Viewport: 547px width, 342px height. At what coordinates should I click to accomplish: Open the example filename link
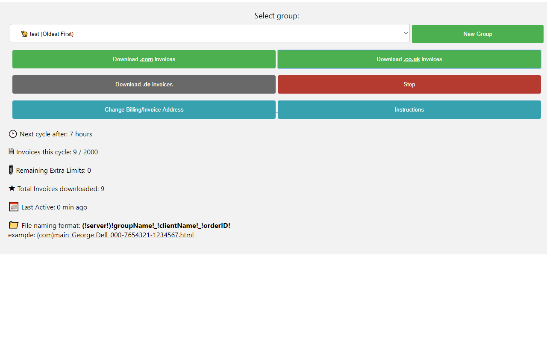pos(115,235)
